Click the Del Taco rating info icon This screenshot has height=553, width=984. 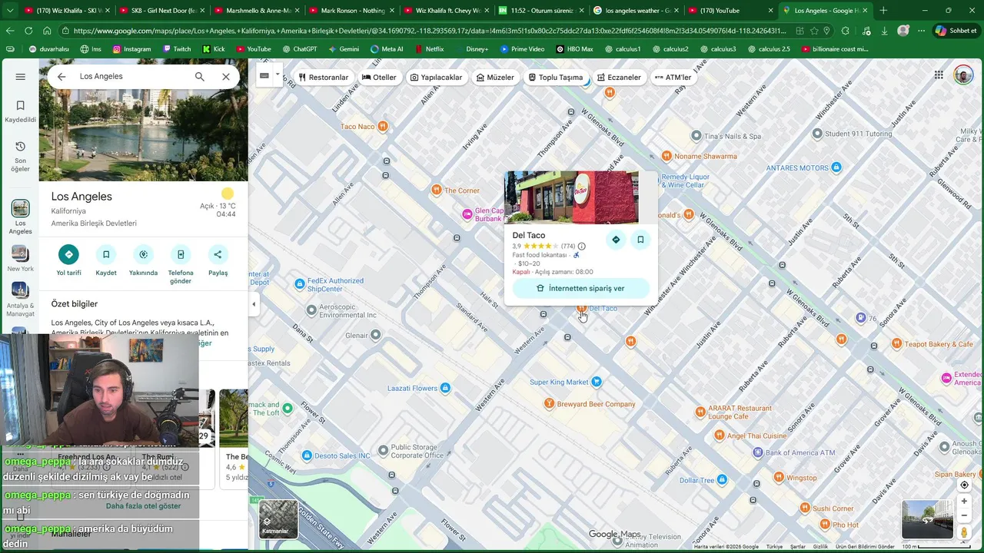[x=581, y=247]
